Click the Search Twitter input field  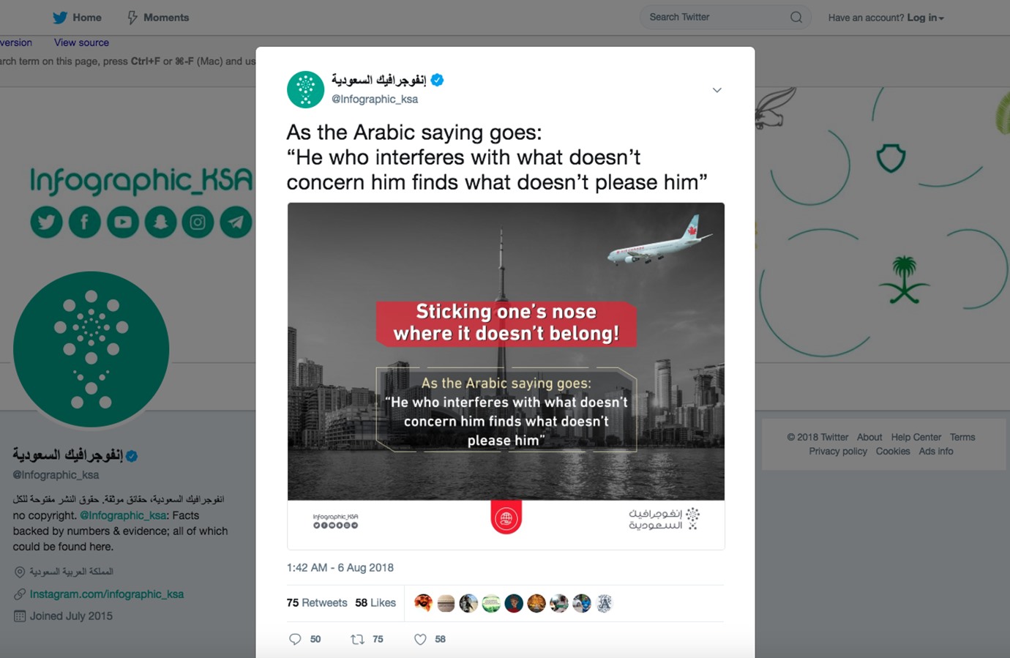(714, 18)
